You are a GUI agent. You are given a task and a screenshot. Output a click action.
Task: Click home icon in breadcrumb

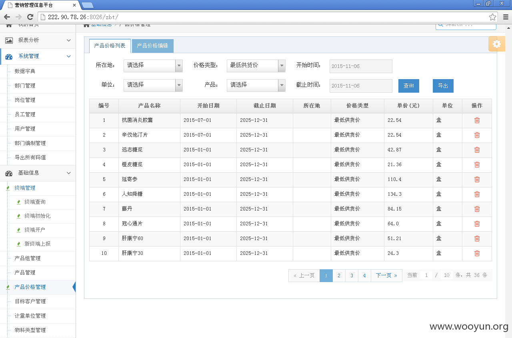pyautogui.click(x=86, y=25)
